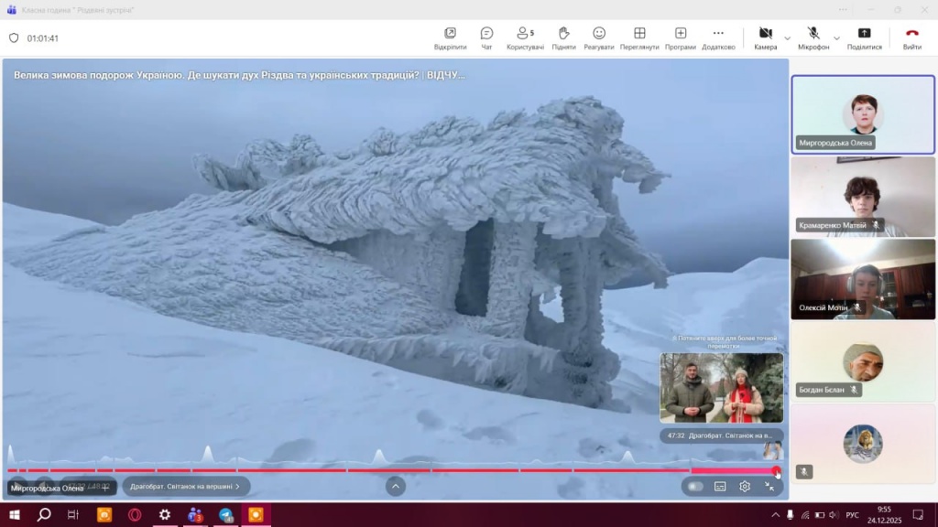Open the Додатково more options menu
Screen dimensions: 938x527
tap(718, 38)
